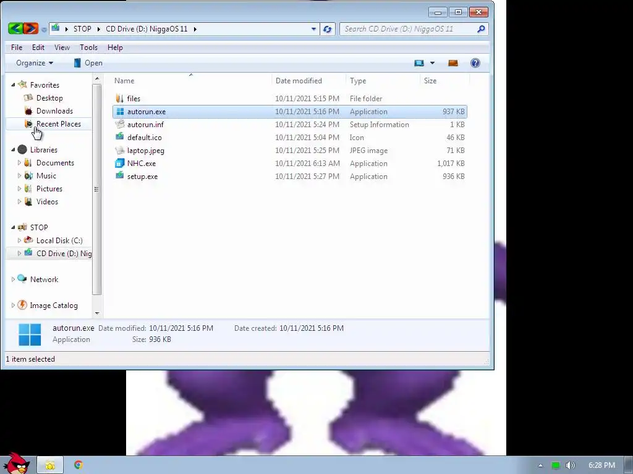The image size is (633, 474).
Task: Toggle the preview pane icon
Action: click(x=453, y=63)
